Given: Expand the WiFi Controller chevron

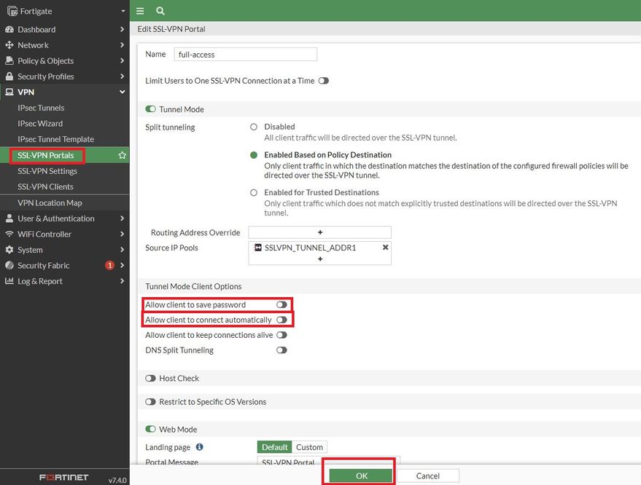Looking at the screenshot, I should 122,234.
